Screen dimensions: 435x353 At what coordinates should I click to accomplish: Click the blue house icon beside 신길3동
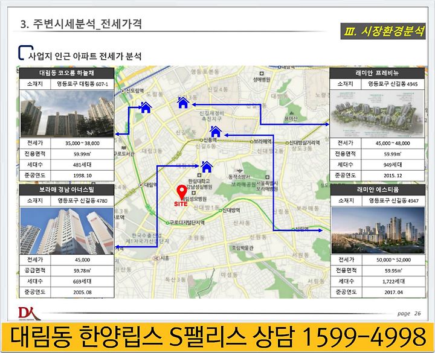[183, 103]
